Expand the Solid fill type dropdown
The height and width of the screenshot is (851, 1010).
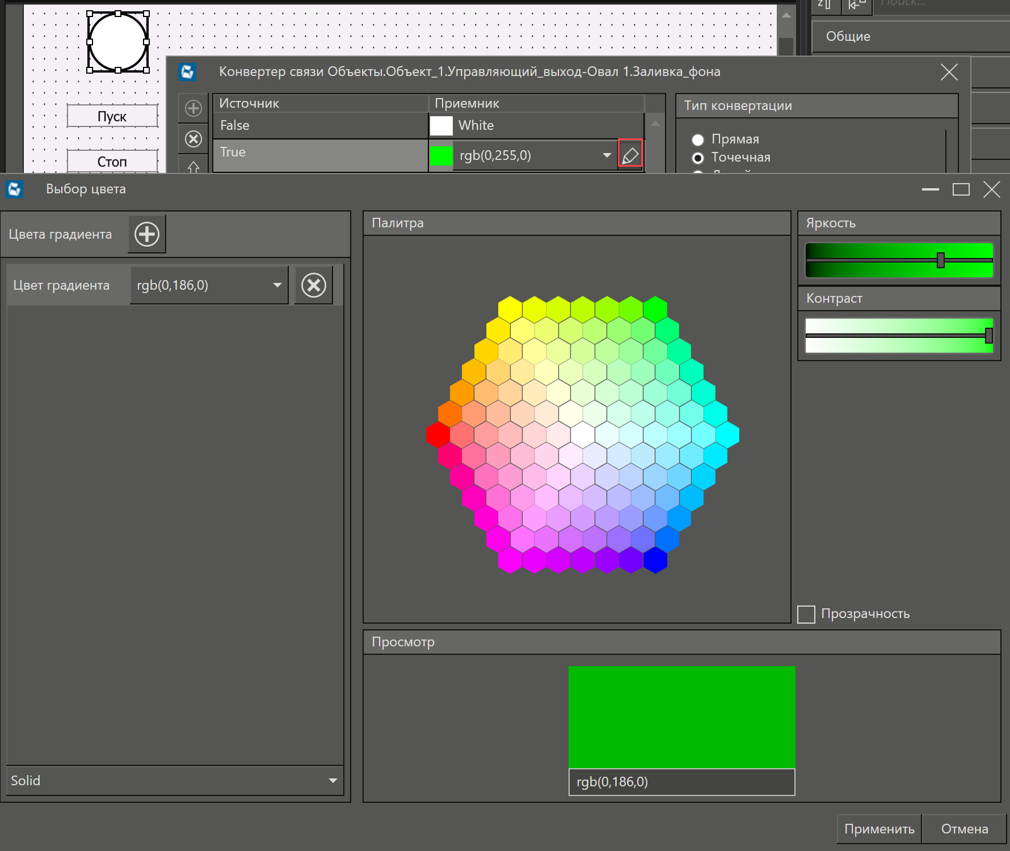point(333,781)
